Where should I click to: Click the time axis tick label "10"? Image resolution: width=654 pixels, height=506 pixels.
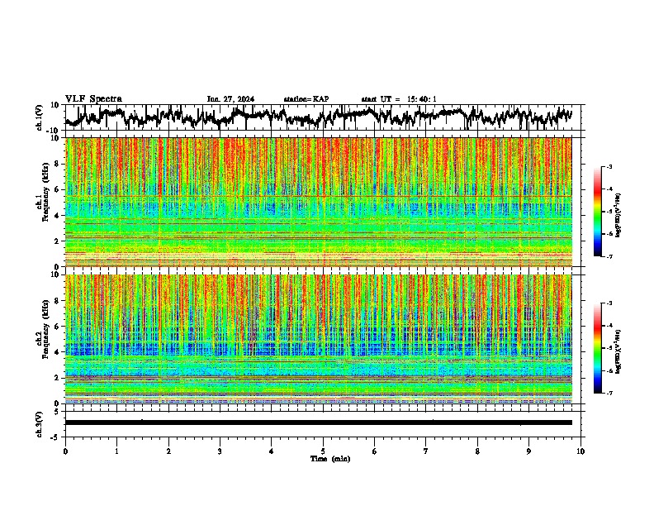581,451
